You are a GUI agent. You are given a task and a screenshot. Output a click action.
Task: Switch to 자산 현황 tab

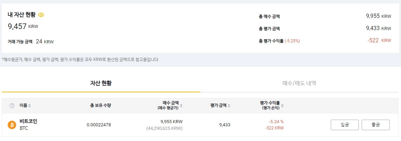(101, 83)
